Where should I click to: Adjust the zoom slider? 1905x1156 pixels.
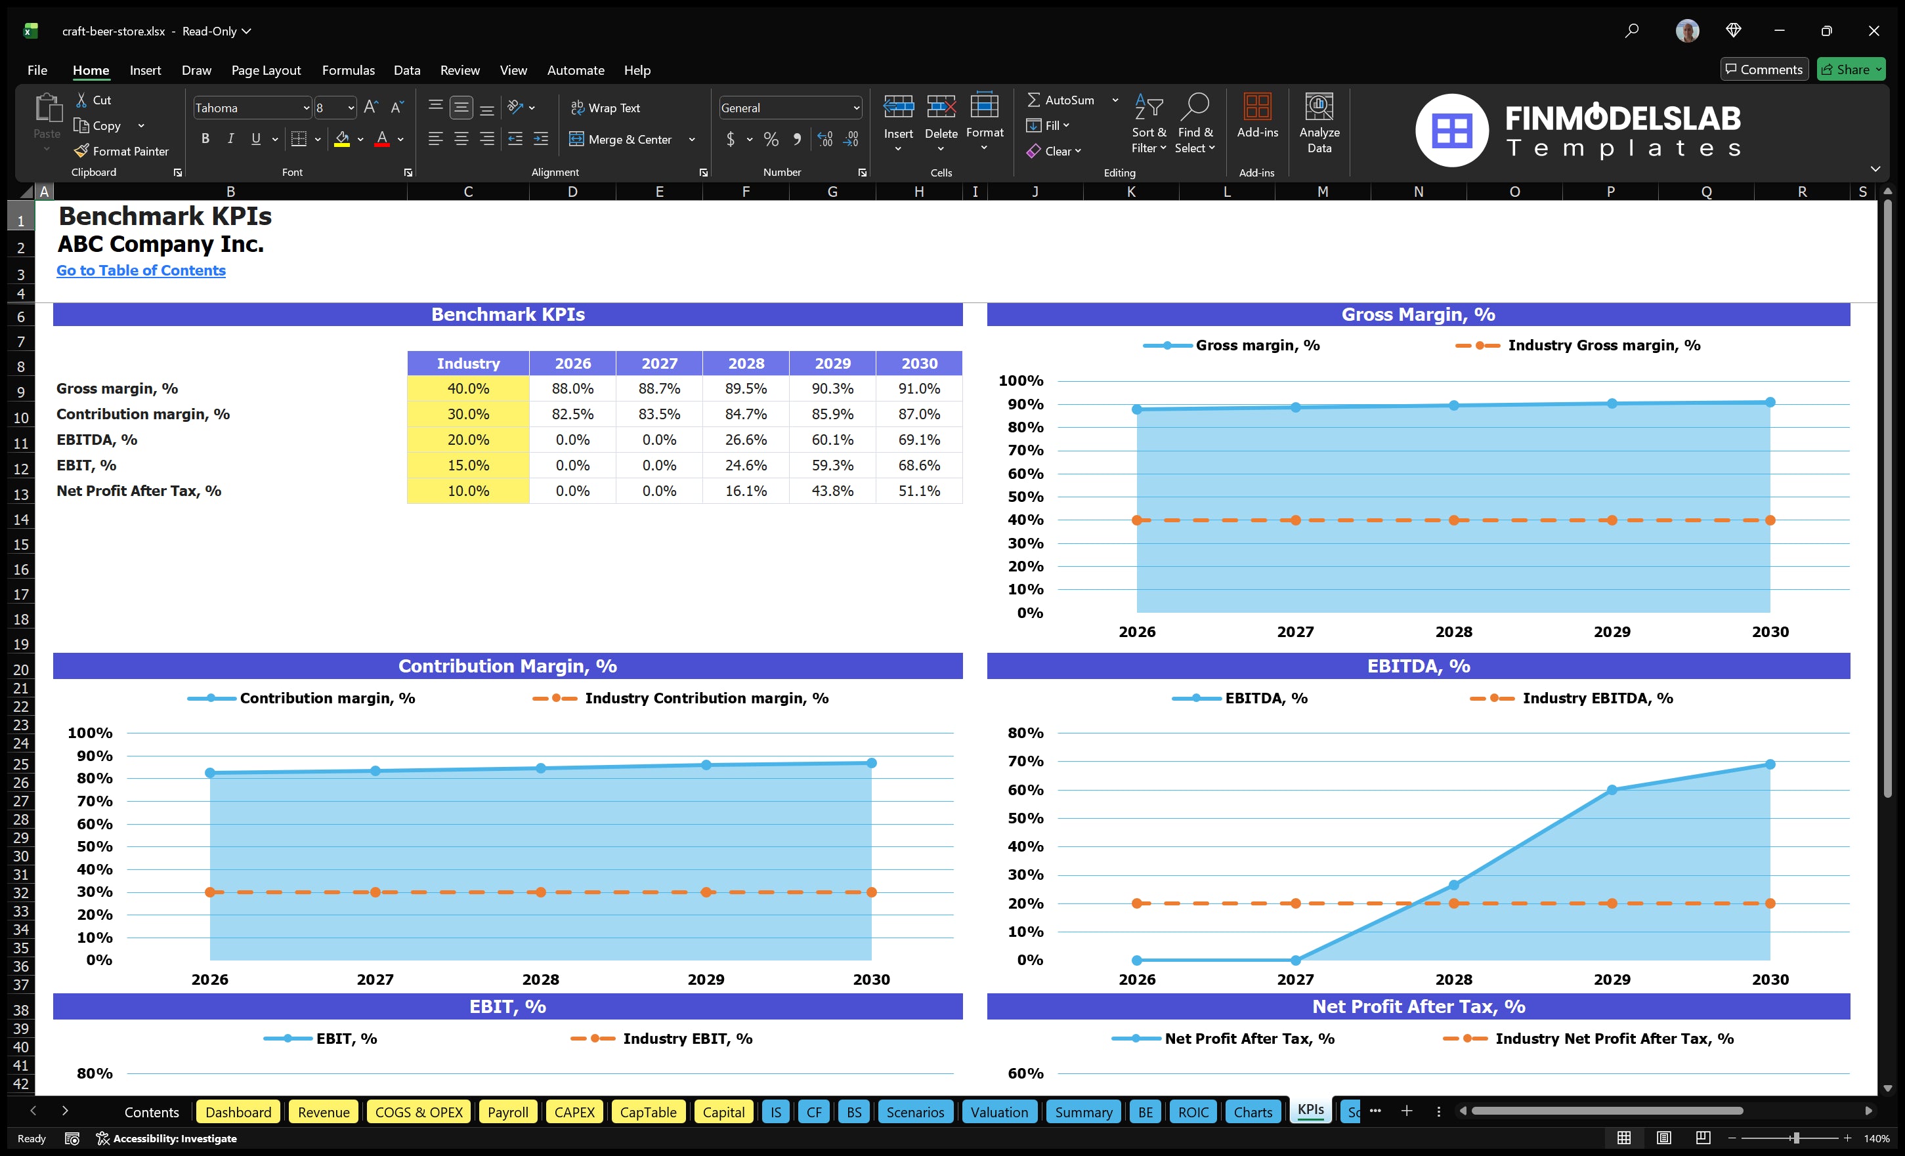coord(1795,1138)
